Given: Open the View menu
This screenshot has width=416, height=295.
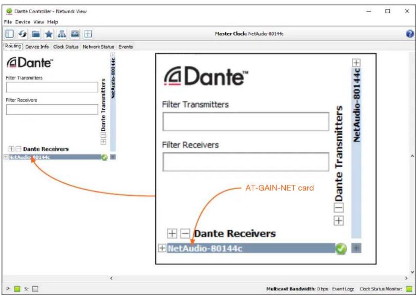Looking at the screenshot, I should [39, 22].
